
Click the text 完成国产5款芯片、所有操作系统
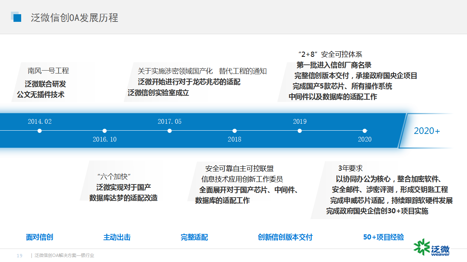click(x=342, y=87)
